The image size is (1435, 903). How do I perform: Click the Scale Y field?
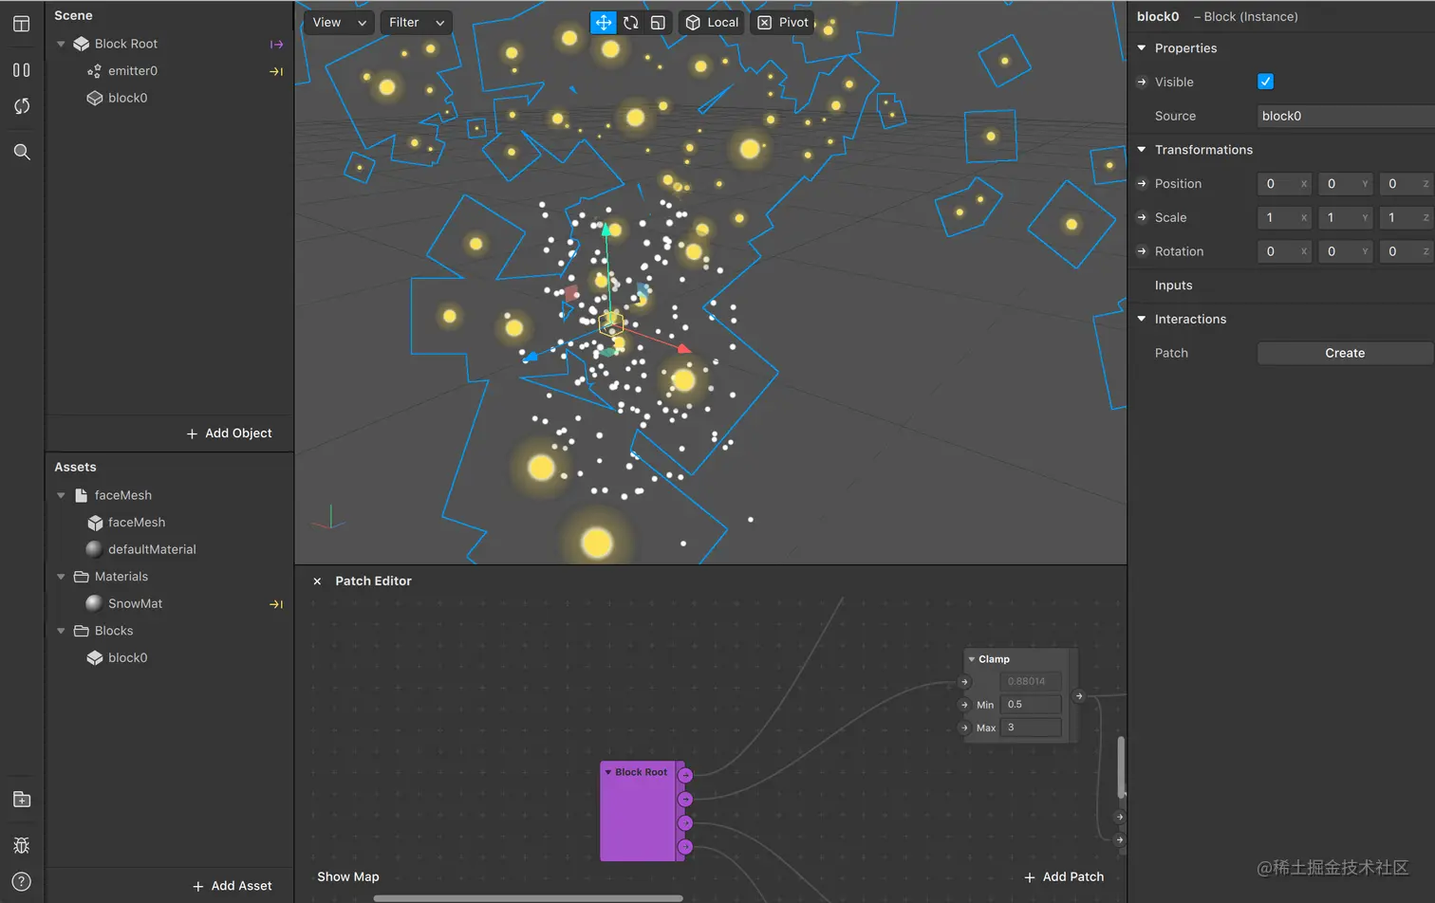point(1345,218)
